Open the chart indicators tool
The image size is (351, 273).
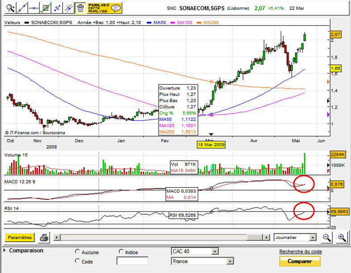pyautogui.click(x=46, y=8)
